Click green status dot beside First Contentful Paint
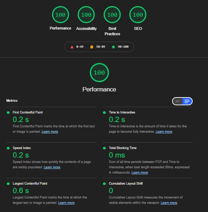208x212 pixels. 8,112
